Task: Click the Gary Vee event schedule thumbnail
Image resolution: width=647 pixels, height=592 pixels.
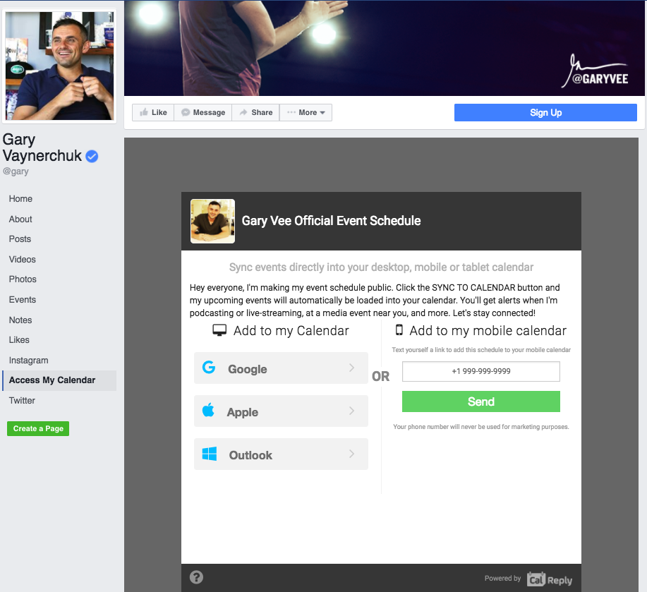Action: pyautogui.click(x=212, y=221)
